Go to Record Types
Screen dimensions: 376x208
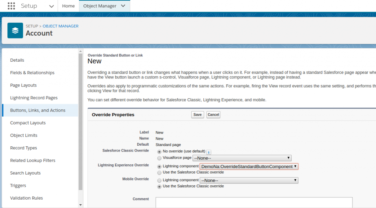tap(23, 148)
